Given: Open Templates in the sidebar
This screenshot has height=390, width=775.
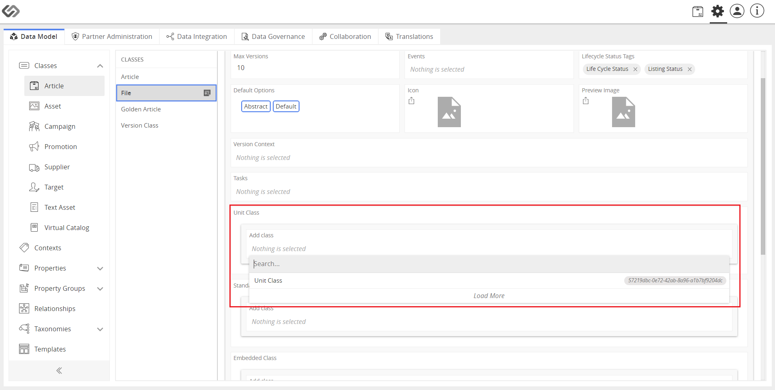Looking at the screenshot, I should (x=50, y=349).
